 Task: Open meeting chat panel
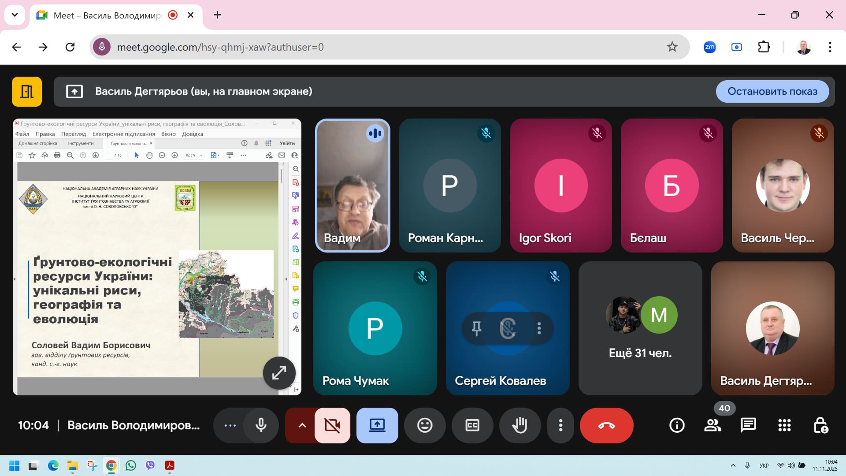(748, 425)
